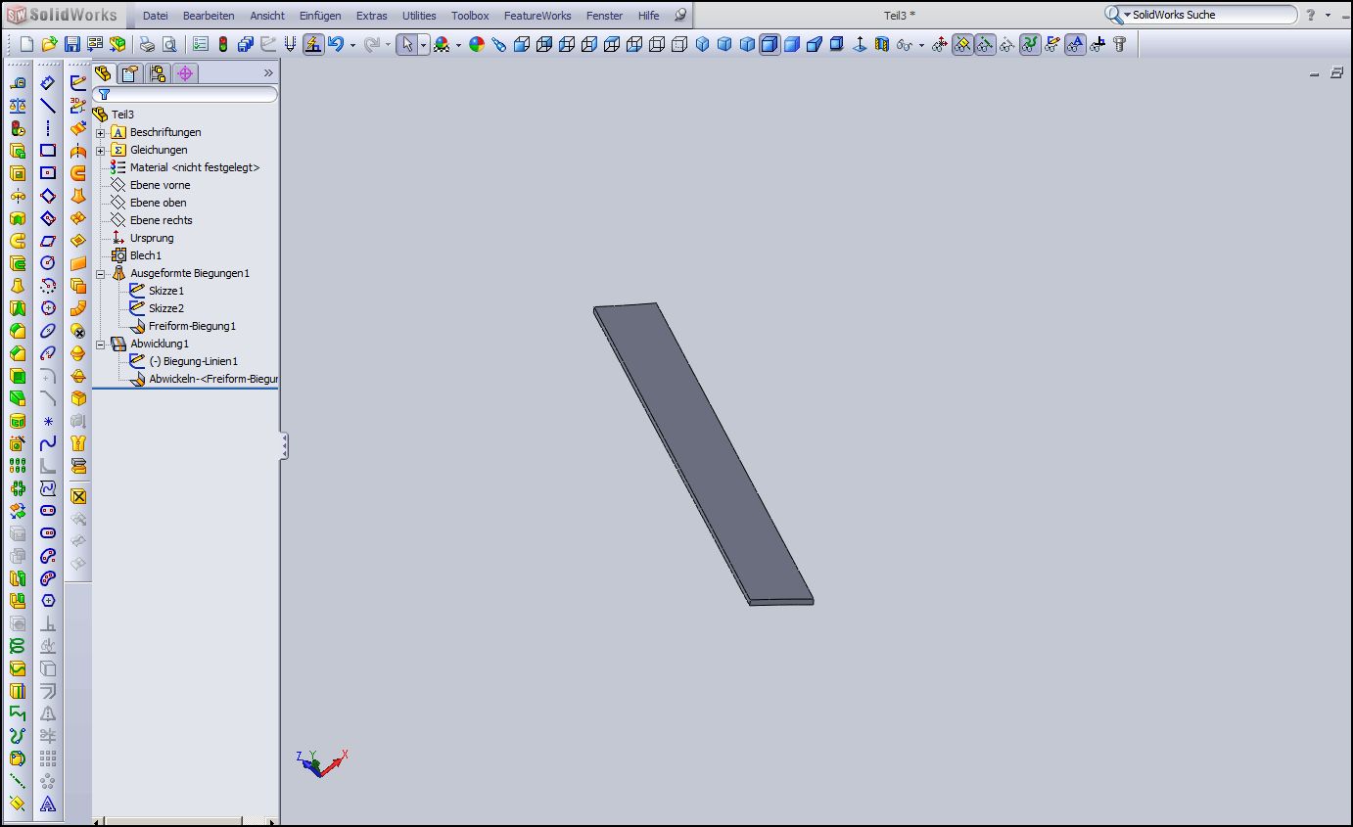Open the Extras menu
Screen dimensions: 1353x827
pyautogui.click(x=371, y=16)
